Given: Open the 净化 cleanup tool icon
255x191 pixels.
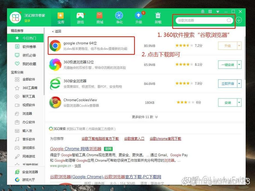Looking at the screenshot, I should [x=119, y=17].
